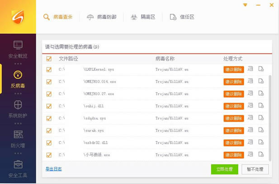Open 建议删除 action selector for OMEJH10.014.exe

pos(233,81)
